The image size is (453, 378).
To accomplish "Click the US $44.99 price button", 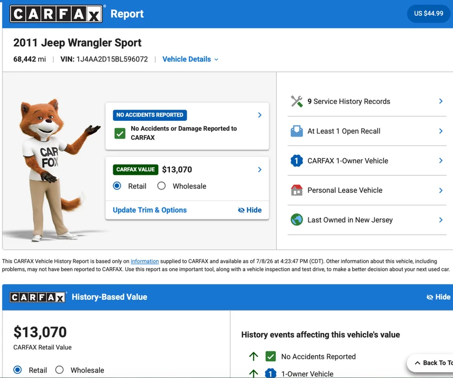I will 428,14.
